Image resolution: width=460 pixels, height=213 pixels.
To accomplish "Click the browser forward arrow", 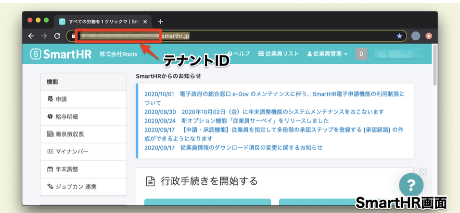I will pyautogui.click(x=44, y=36).
